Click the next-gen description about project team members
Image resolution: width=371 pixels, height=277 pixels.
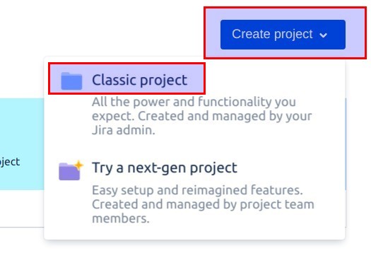click(x=203, y=204)
